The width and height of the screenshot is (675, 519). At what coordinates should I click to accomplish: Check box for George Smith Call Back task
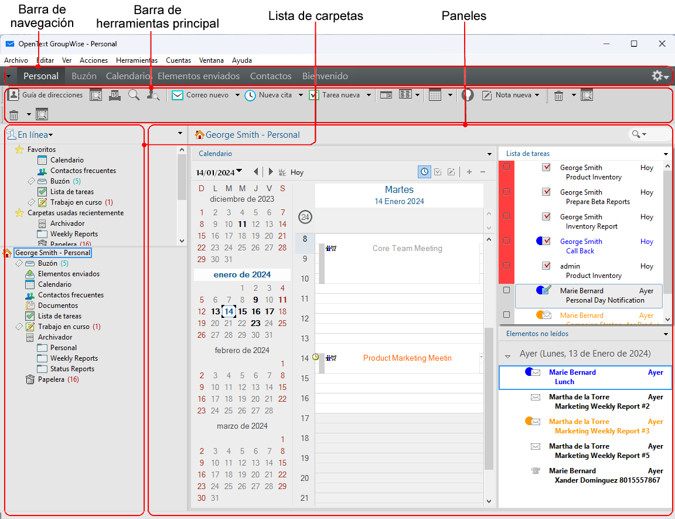(x=507, y=241)
